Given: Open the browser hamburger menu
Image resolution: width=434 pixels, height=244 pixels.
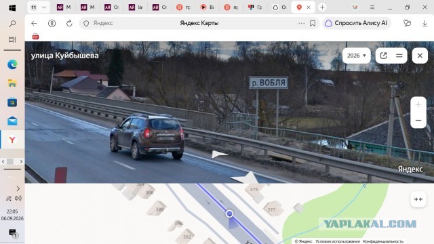Looking at the screenshot, I should (x=372, y=7).
